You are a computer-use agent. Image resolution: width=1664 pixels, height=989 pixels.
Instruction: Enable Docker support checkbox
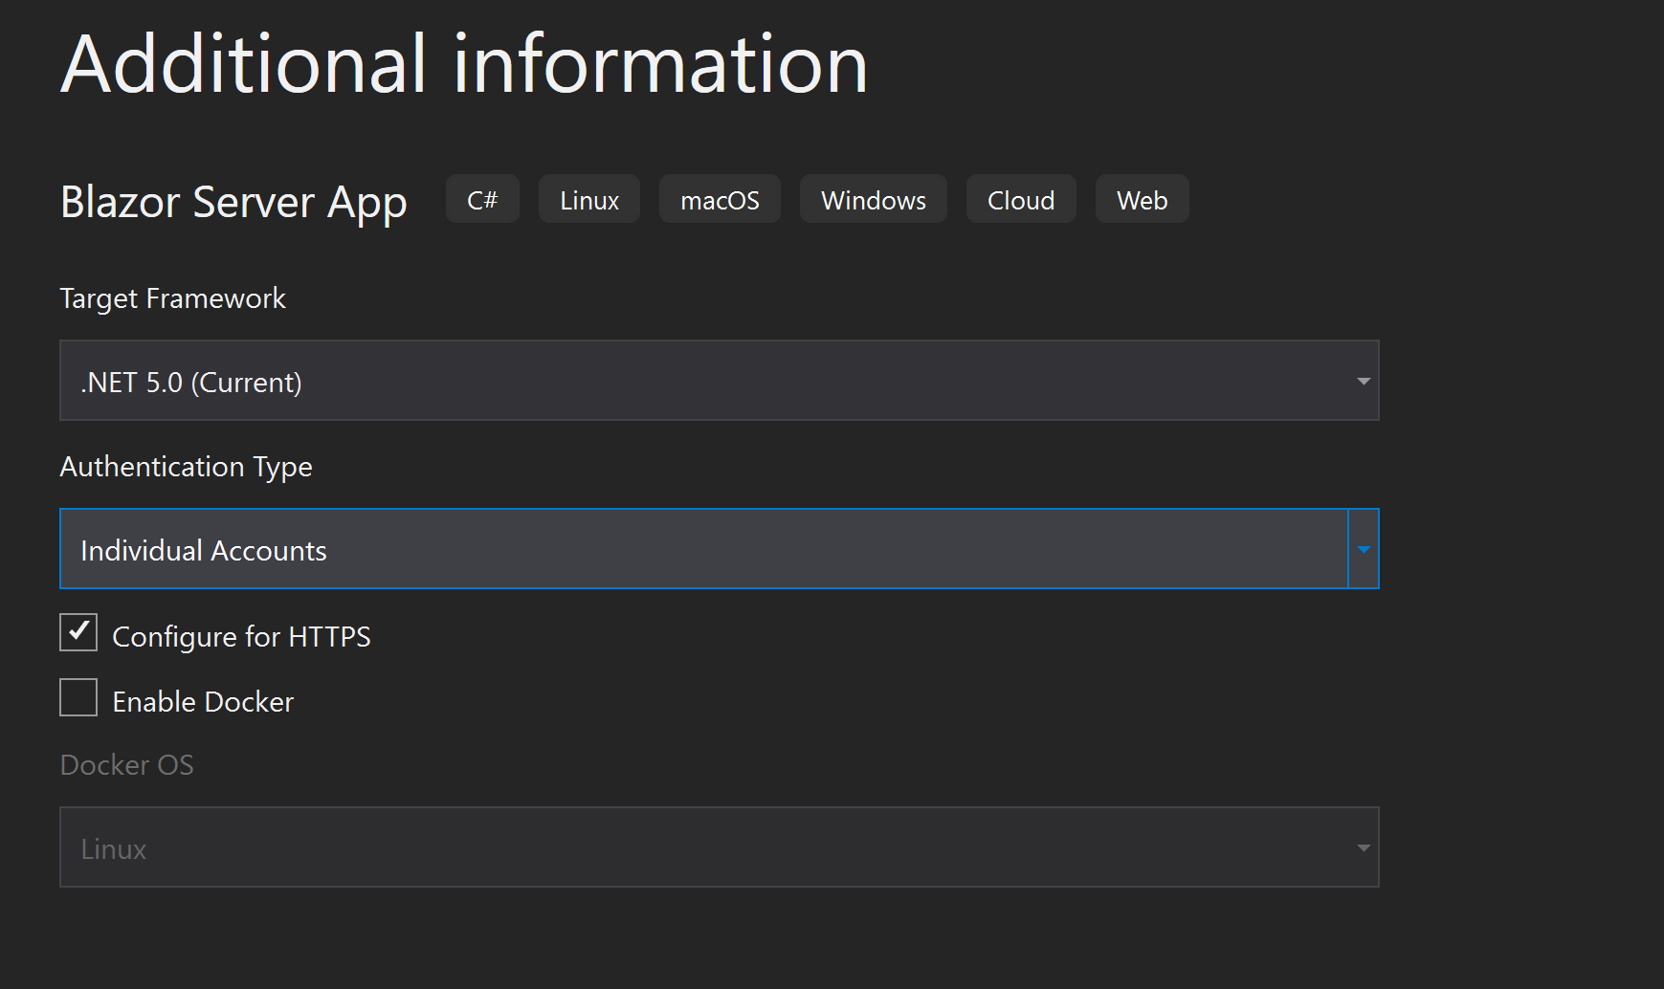tap(78, 697)
